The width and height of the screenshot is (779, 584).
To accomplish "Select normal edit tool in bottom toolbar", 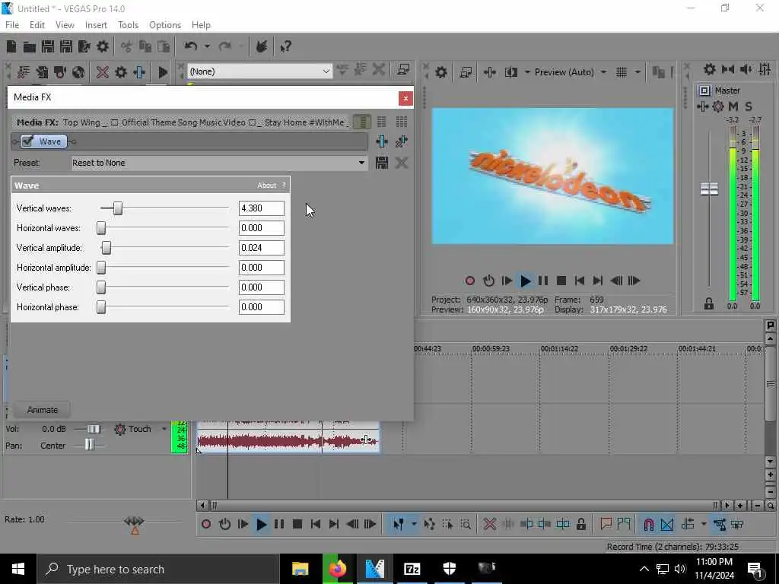I will point(398,524).
